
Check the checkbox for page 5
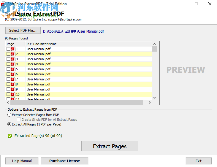tap(8, 69)
